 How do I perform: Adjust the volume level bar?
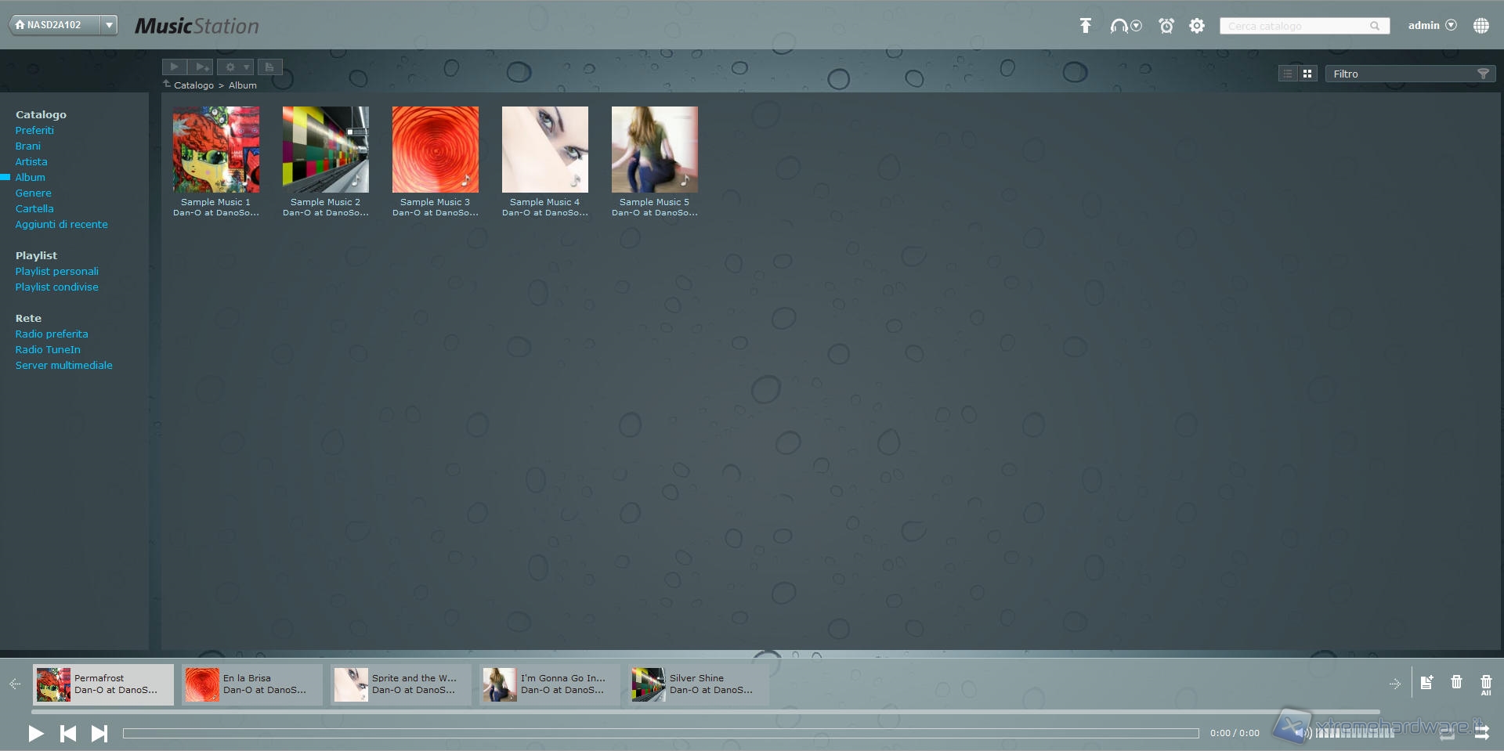point(1354,733)
